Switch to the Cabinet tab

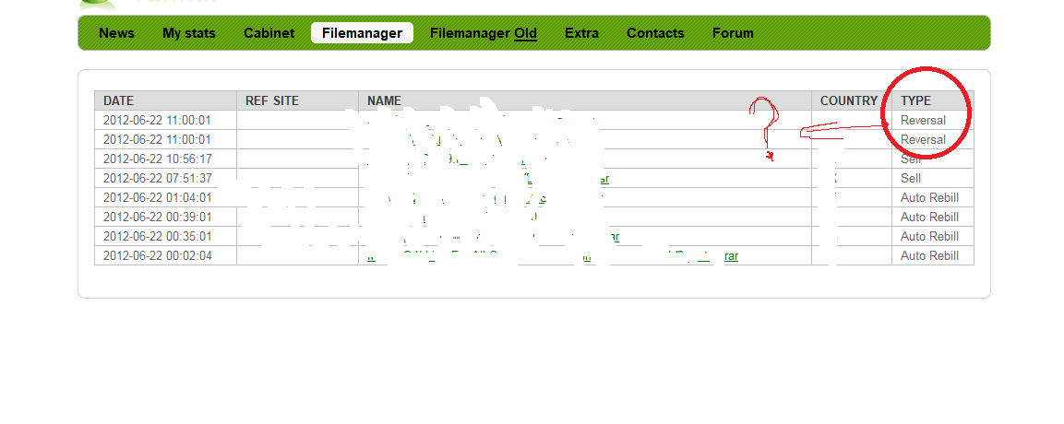[x=269, y=33]
